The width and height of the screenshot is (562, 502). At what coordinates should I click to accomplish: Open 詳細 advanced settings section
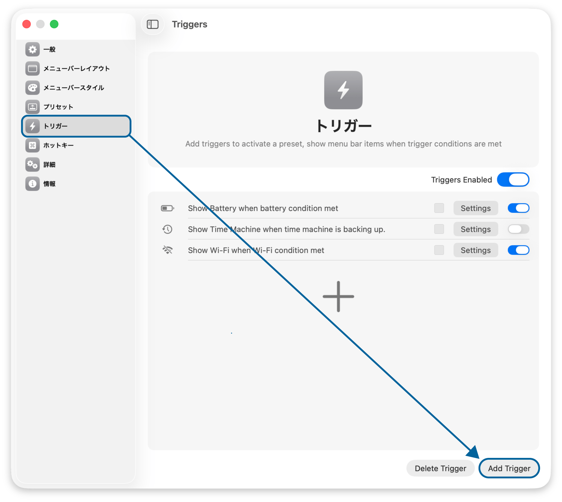(x=50, y=165)
